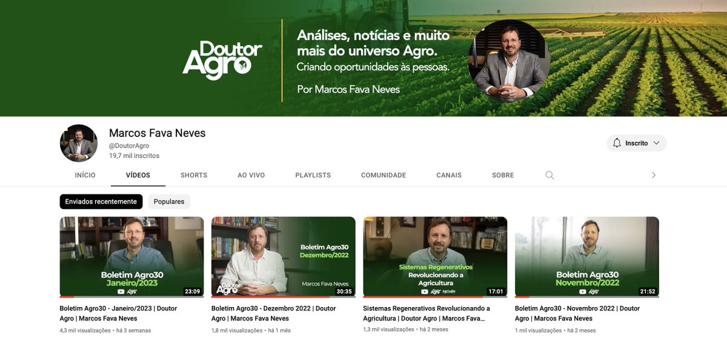Click the '19,7 mil inscritos' subscriber count
This screenshot has height=341, width=727.
pos(134,156)
